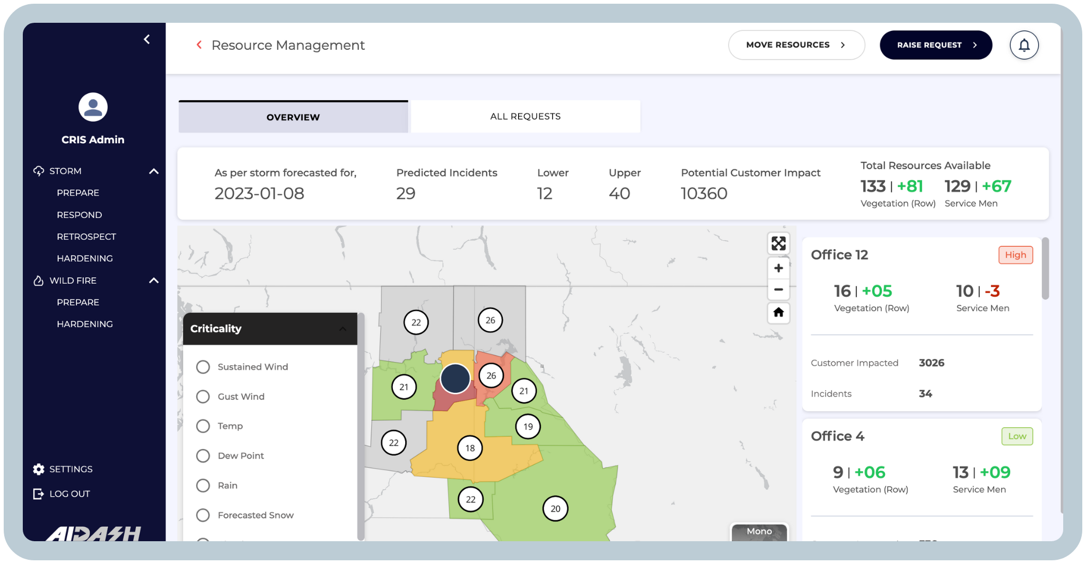Collapse the sidebar with the left chevron

pos(147,39)
